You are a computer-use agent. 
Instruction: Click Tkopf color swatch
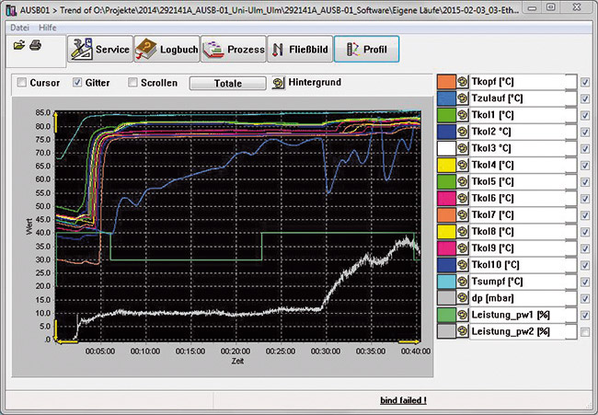pyautogui.click(x=446, y=82)
